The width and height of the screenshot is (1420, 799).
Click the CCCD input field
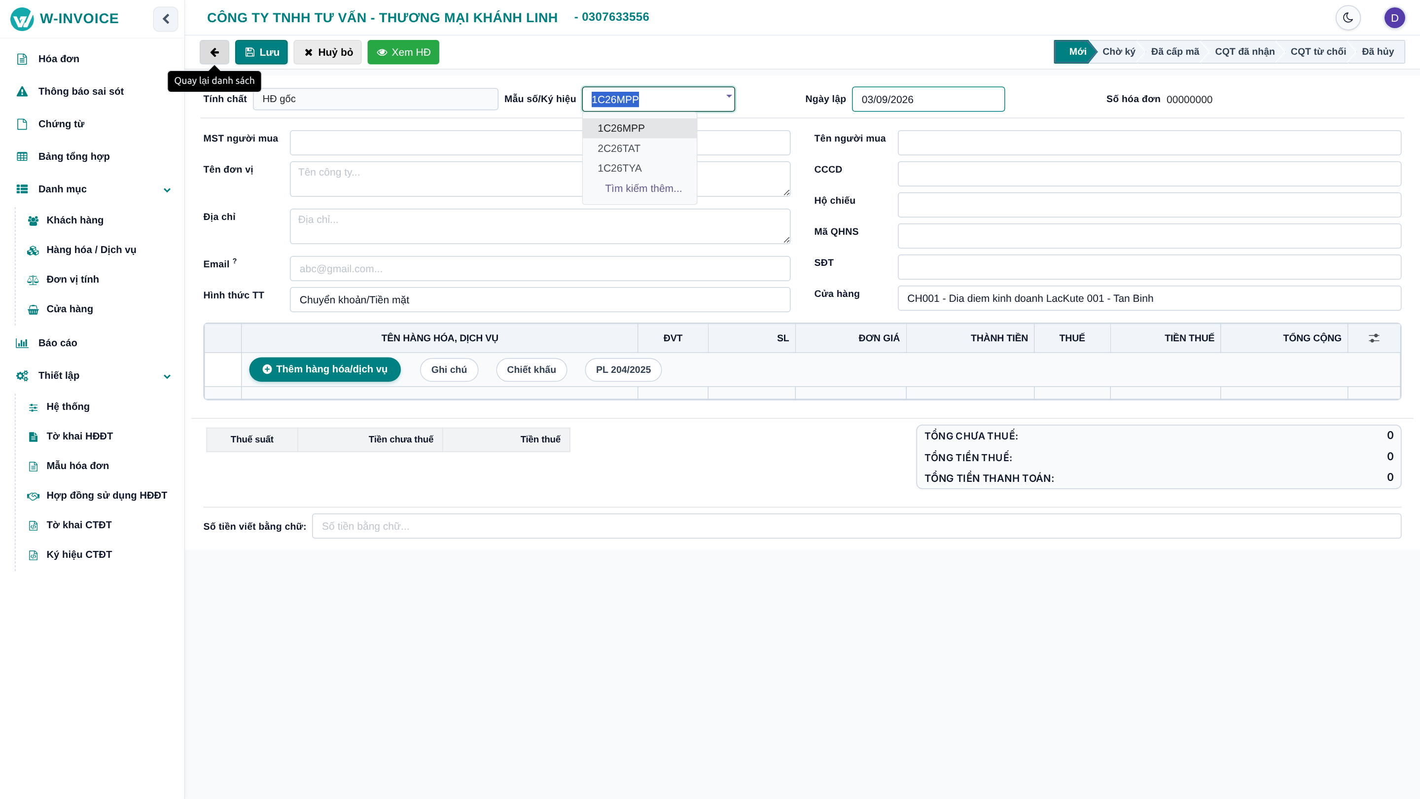pyautogui.click(x=1149, y=174)
